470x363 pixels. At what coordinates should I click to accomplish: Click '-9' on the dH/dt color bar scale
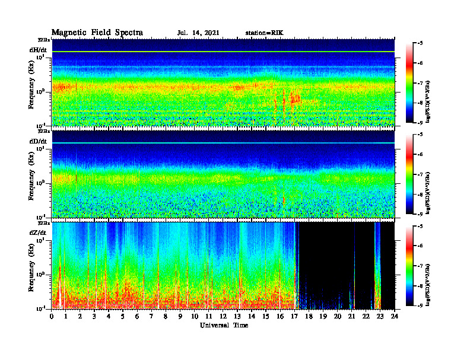coord(420,123)
